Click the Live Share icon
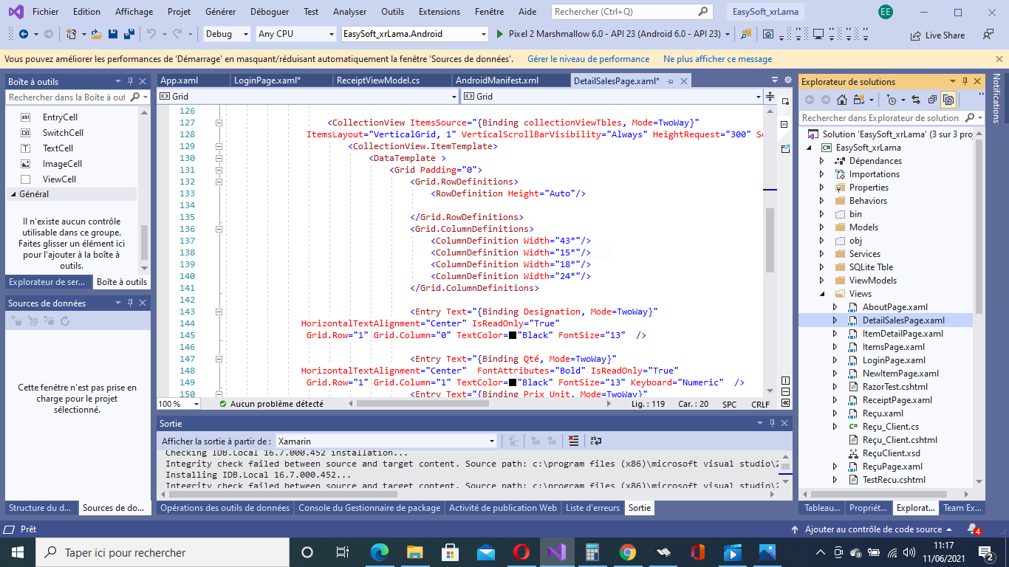Viewport: 1009px width, 567px height. (x=916, y=35)
